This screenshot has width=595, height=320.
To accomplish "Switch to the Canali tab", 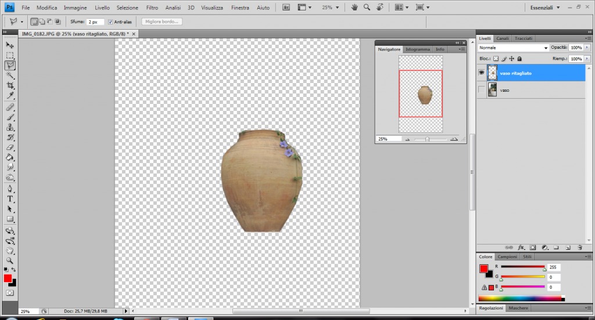I will click(503, 38).
